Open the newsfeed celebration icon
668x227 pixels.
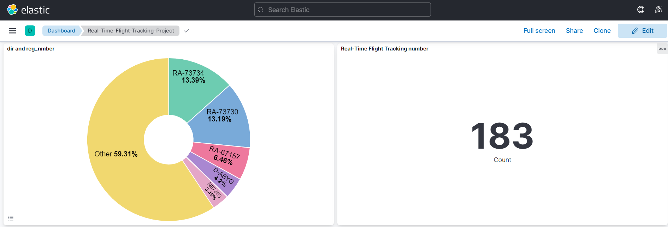(x=658, y=10)
